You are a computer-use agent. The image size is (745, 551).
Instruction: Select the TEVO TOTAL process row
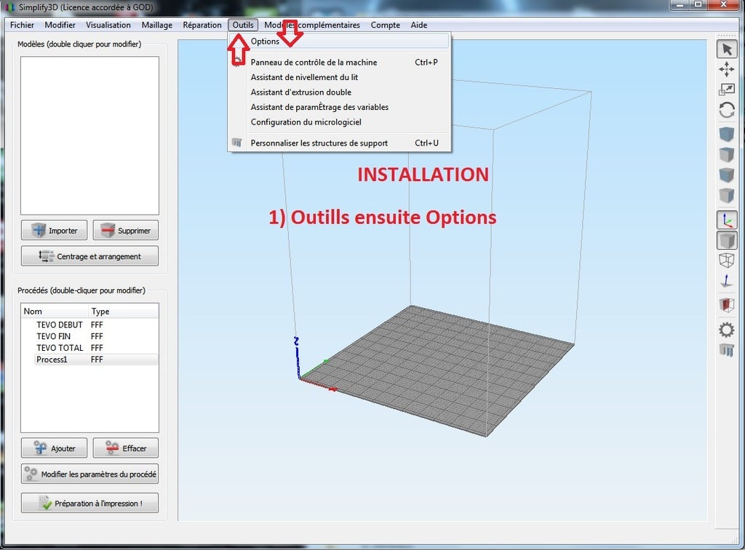89,348
